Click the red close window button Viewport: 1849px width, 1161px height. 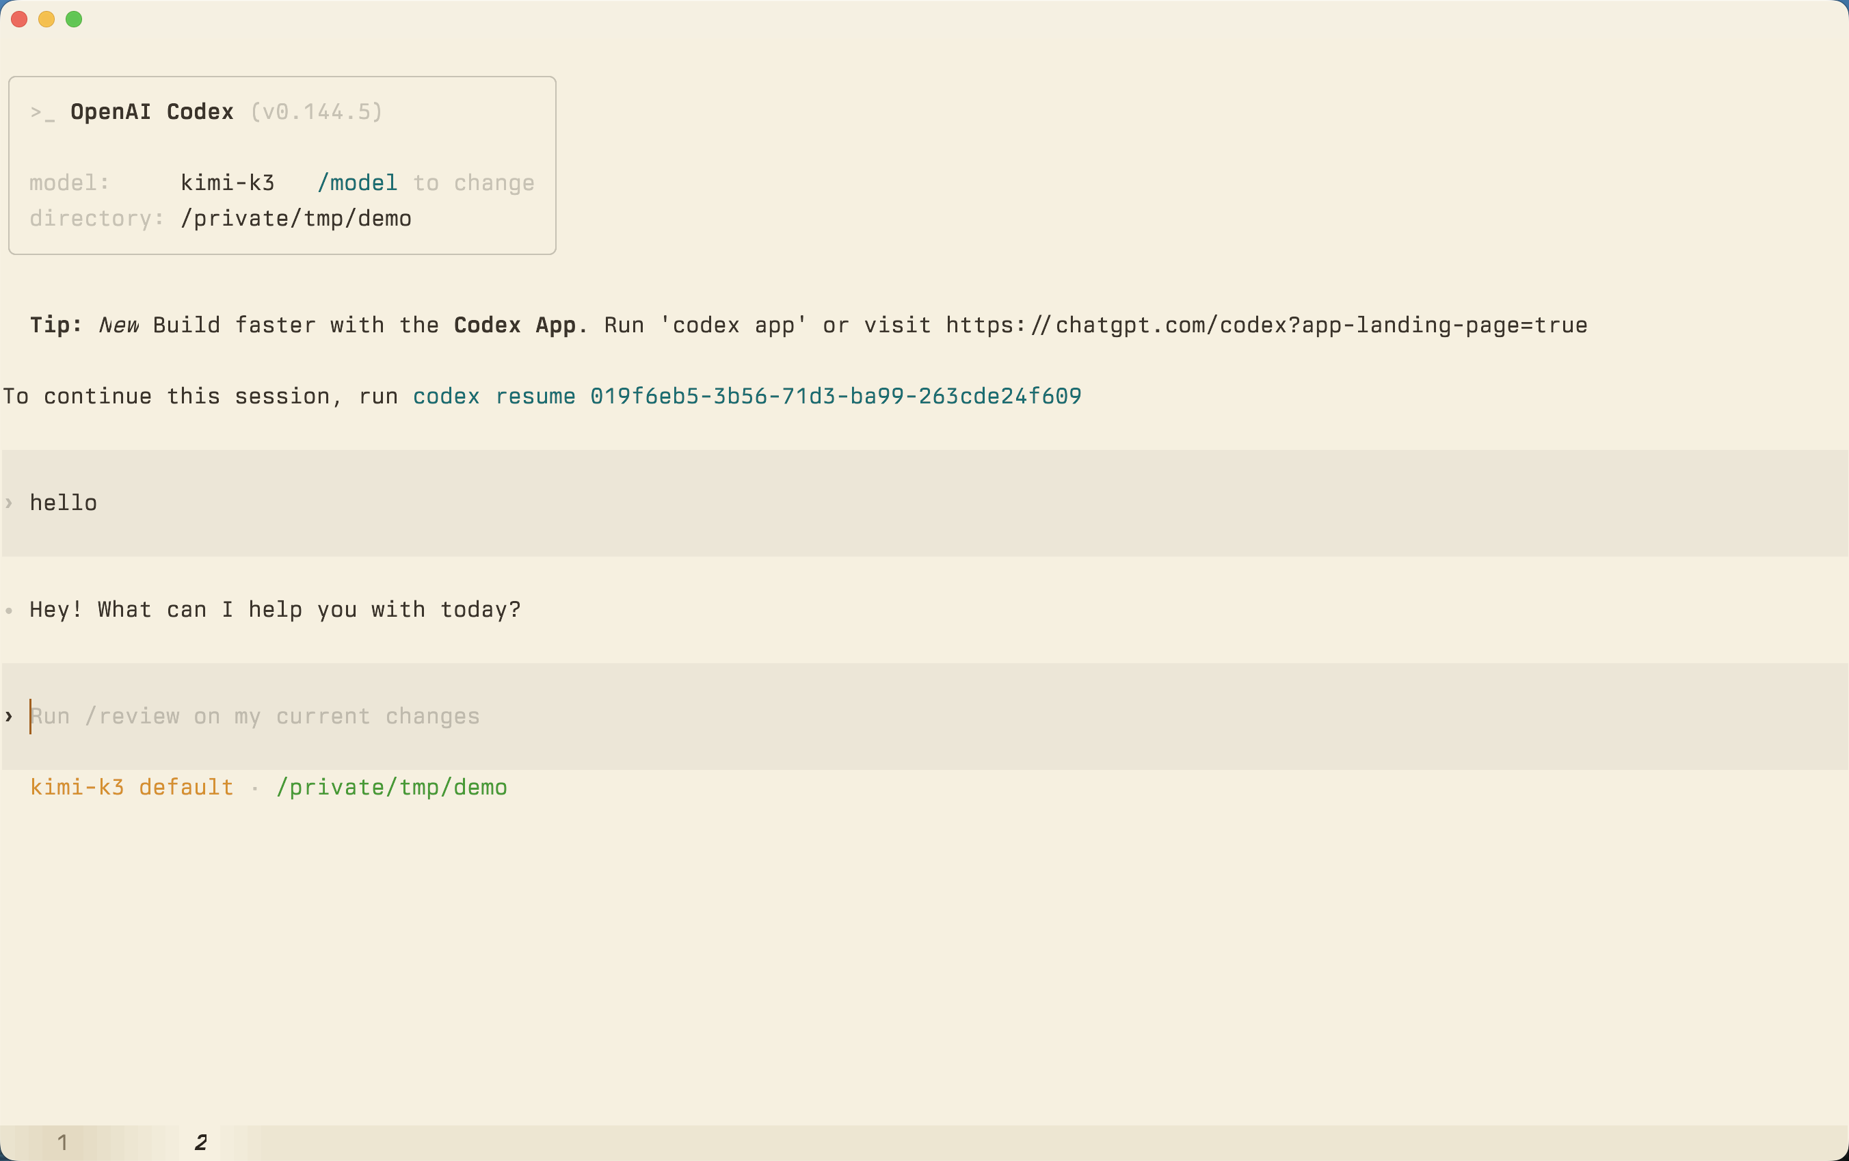point(19,19)
